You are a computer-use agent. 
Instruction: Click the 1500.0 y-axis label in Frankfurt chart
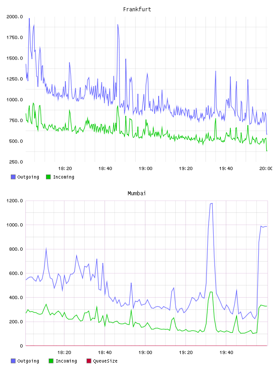click(x=14, y=58)
